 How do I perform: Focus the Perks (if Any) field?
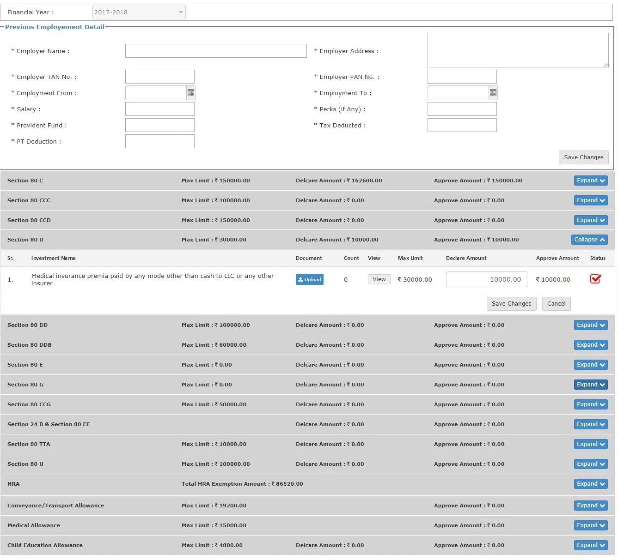pos(462,109)
